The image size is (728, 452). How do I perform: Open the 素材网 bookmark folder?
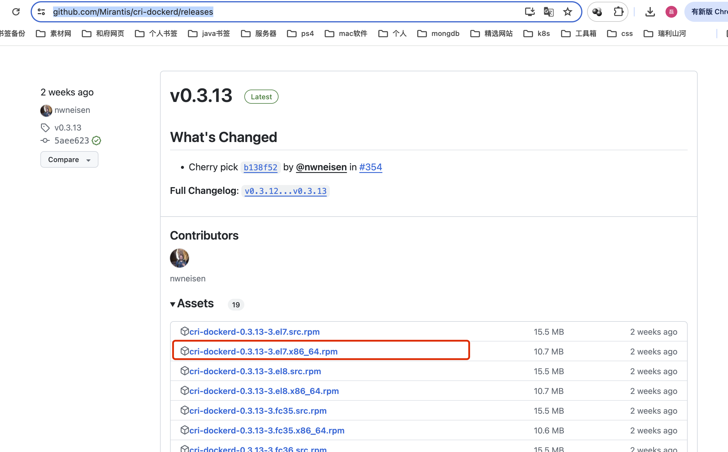[54, 34]
